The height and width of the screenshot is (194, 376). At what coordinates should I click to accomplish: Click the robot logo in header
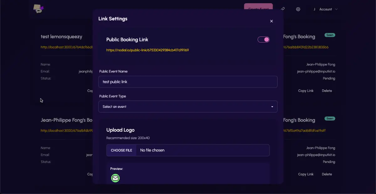click(38, 8)
